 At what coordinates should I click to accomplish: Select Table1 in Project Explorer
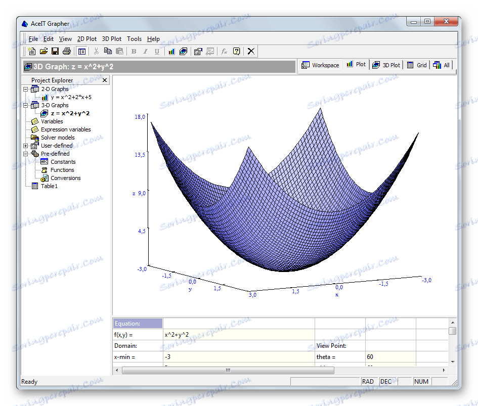coord(49,186)
